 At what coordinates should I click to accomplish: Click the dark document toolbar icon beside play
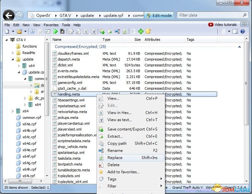(63, 31)
